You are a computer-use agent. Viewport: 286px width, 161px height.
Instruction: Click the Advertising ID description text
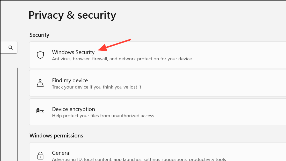coord(139,159)
